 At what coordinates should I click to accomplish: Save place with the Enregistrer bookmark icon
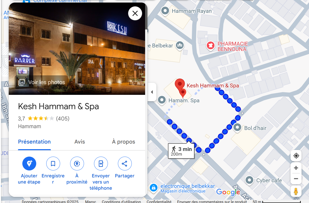53,164
